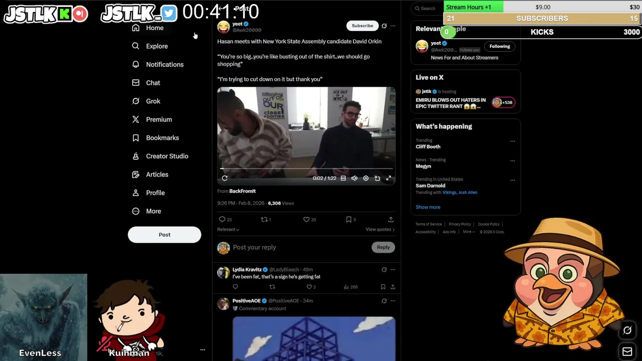This screenshot has height=361, width=642.
Task: Click the Search box at top
Action: tap(427, 8)
